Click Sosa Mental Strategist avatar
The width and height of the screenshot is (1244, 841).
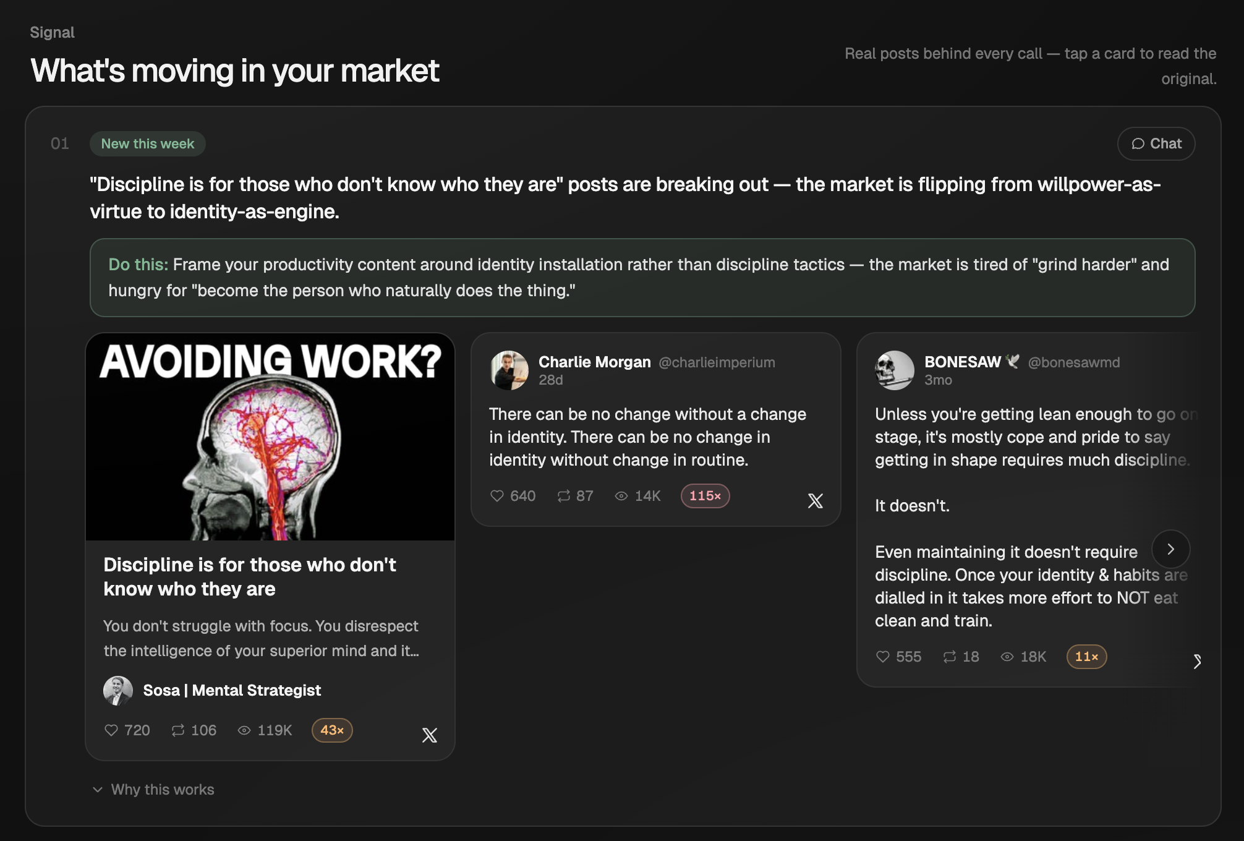pos(118,691)
